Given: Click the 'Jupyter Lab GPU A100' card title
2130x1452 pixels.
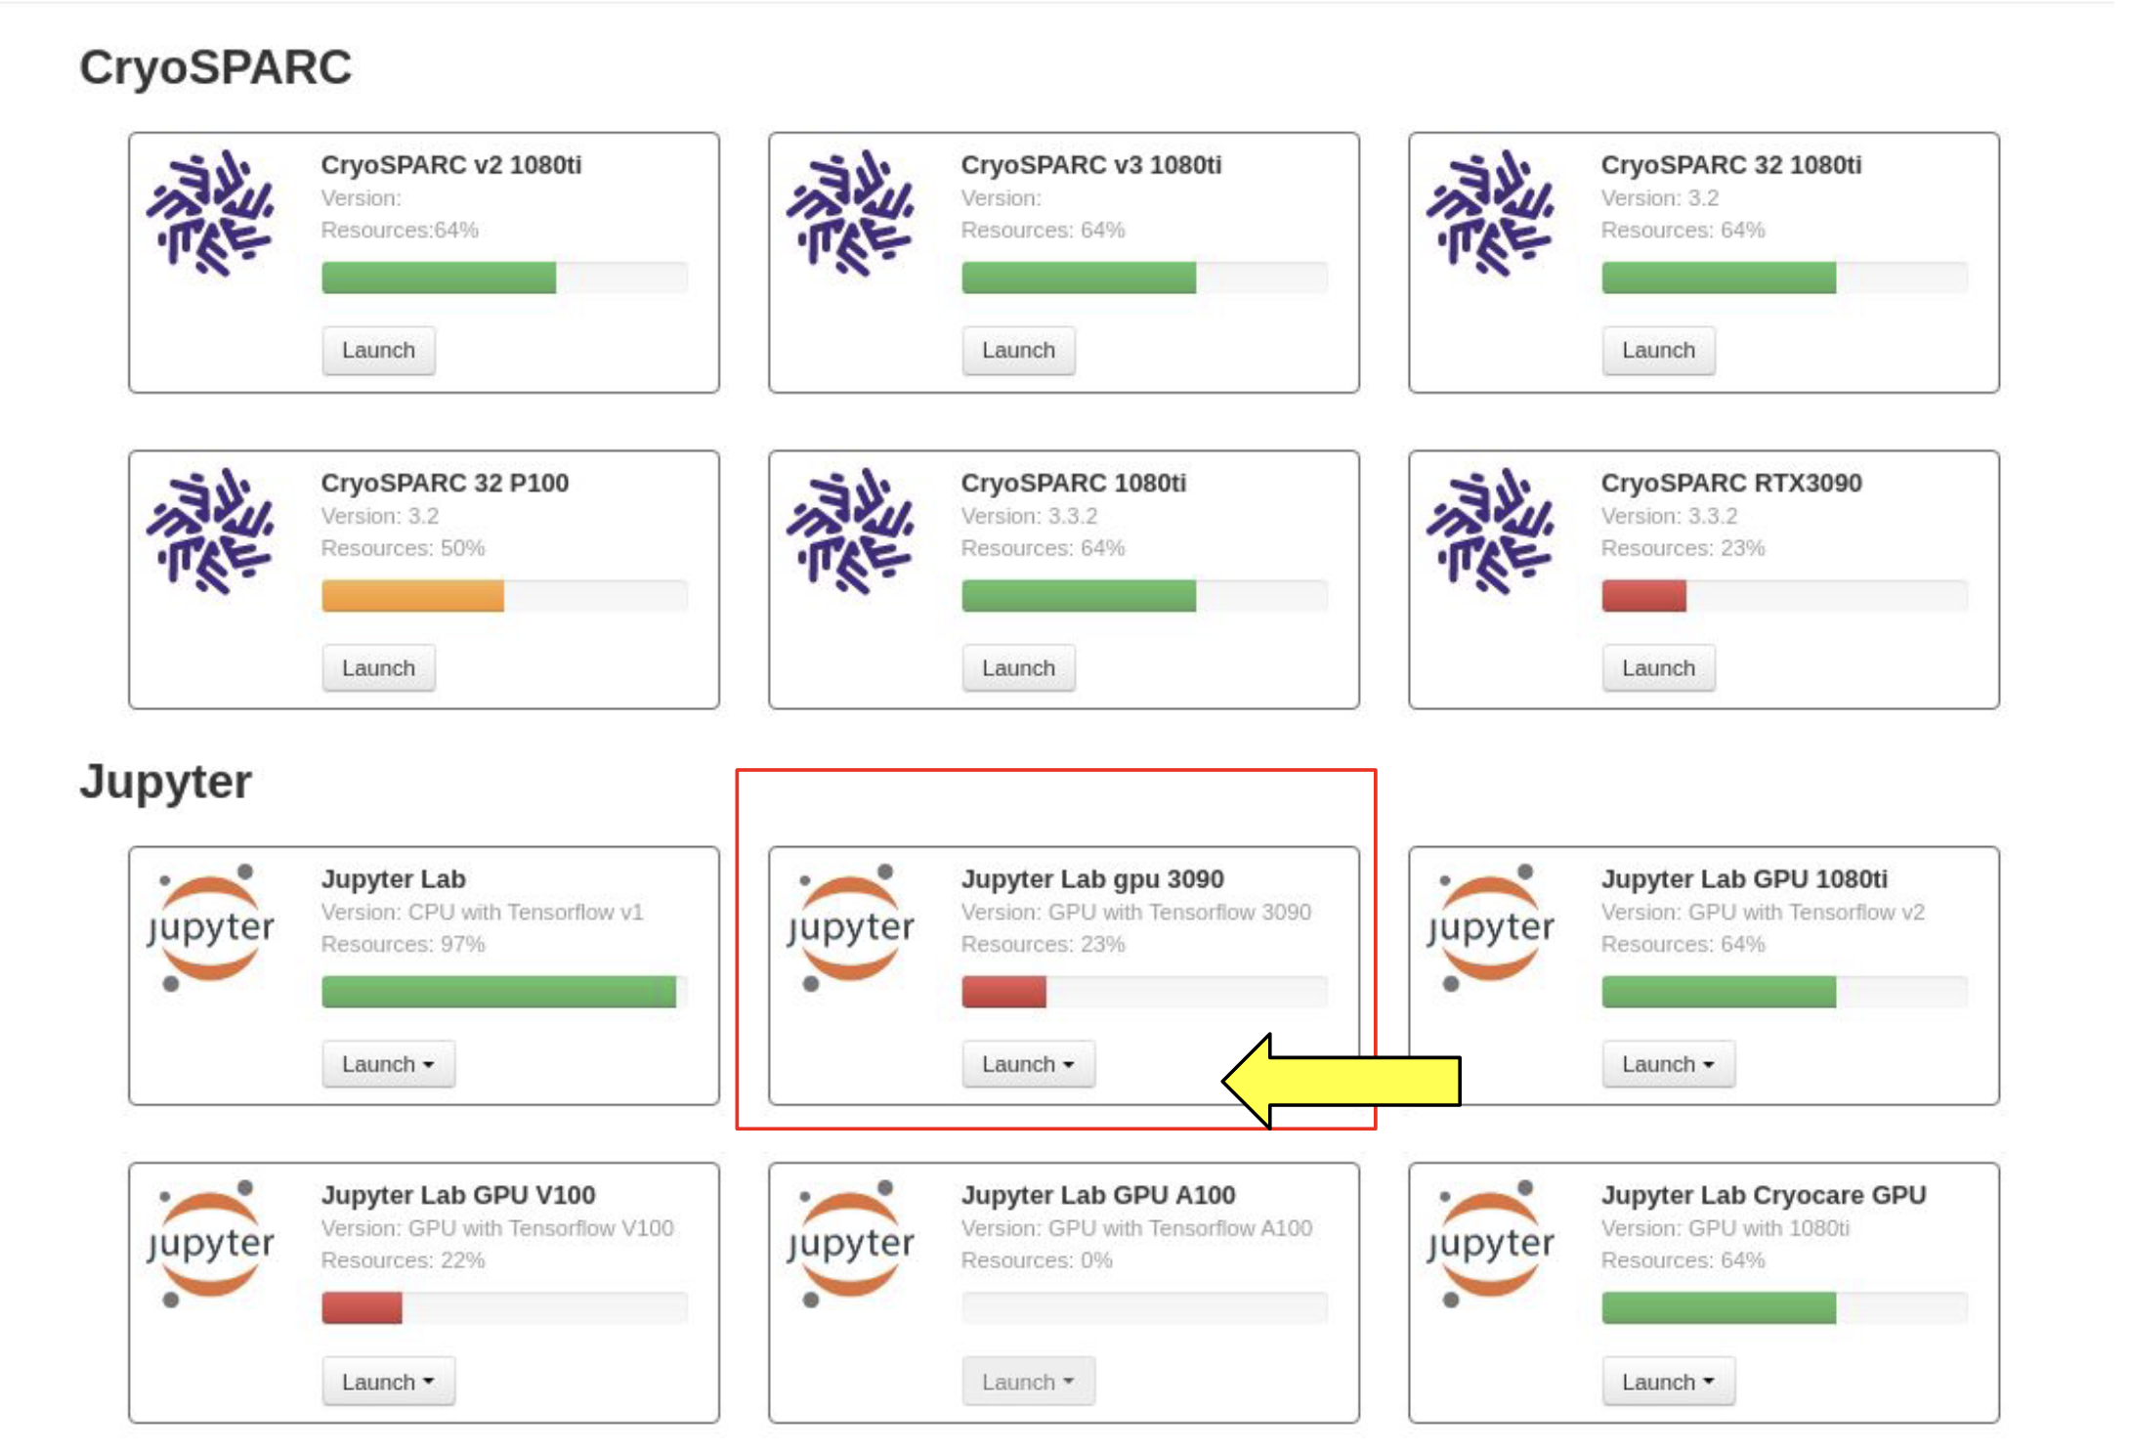Looking at the screenshot, I should (1098, 1195).
